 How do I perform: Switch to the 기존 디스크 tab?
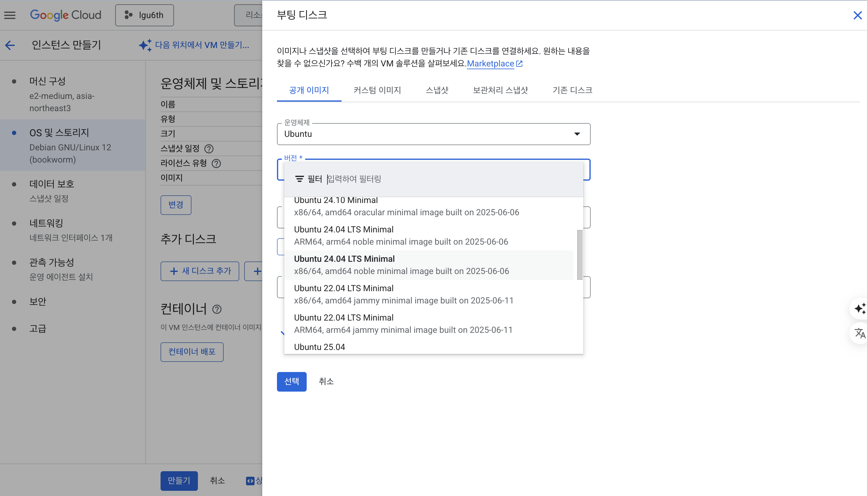click(572, 90)
